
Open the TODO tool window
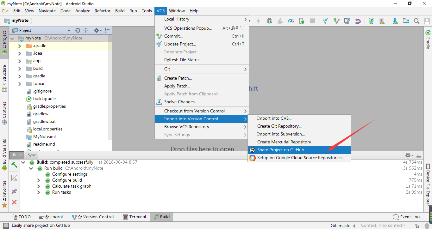[22, 217]
